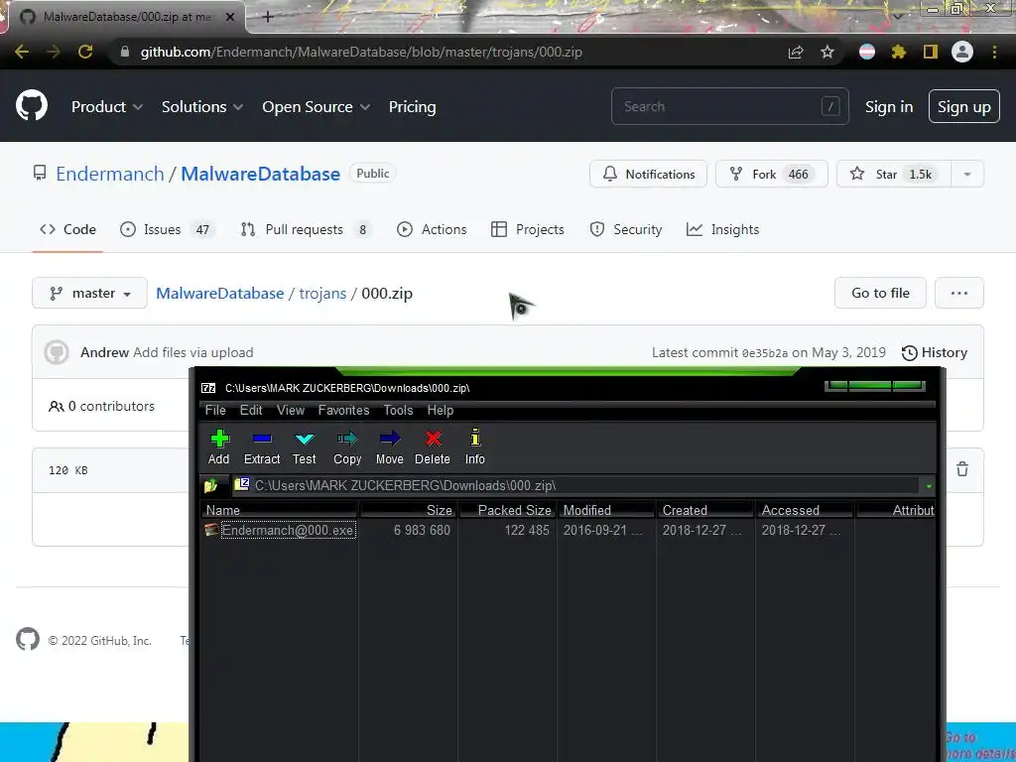Viewport: 1016px width, 762px height.
Task: Focus the GitHub search field
Action: (x=729, y=106)
